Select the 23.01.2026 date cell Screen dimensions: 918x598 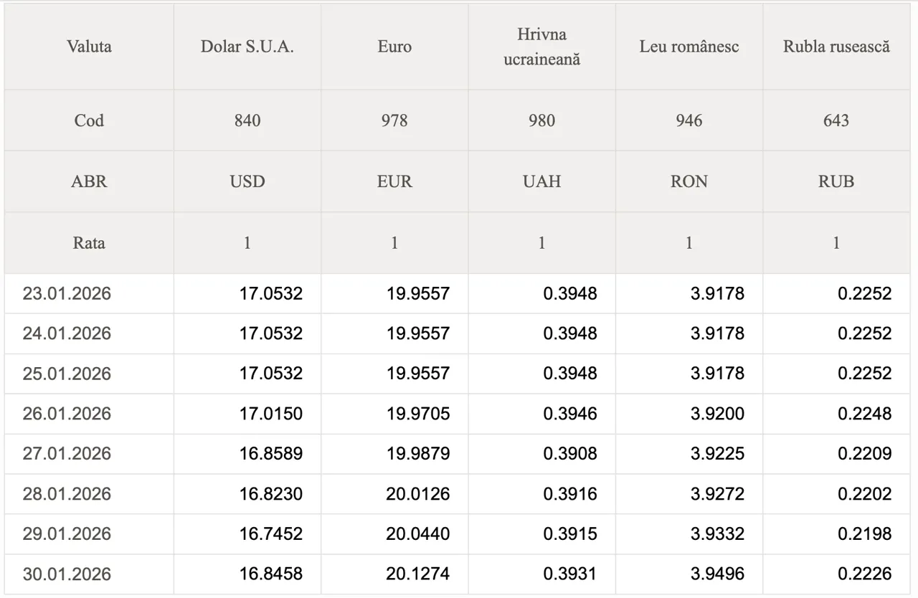click(67, 293)
